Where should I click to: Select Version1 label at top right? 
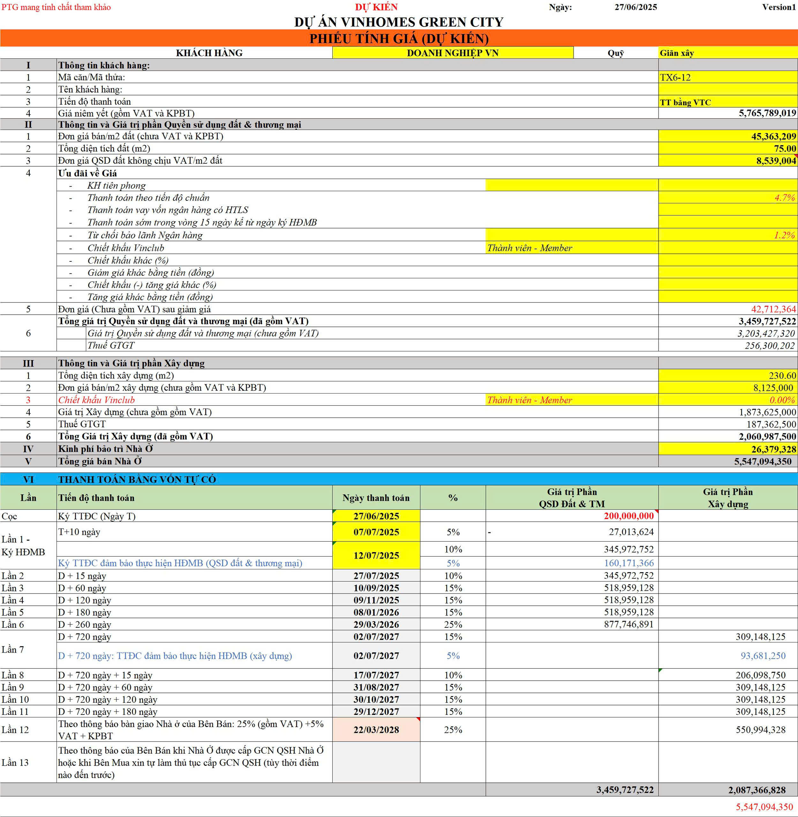[779, 7]
